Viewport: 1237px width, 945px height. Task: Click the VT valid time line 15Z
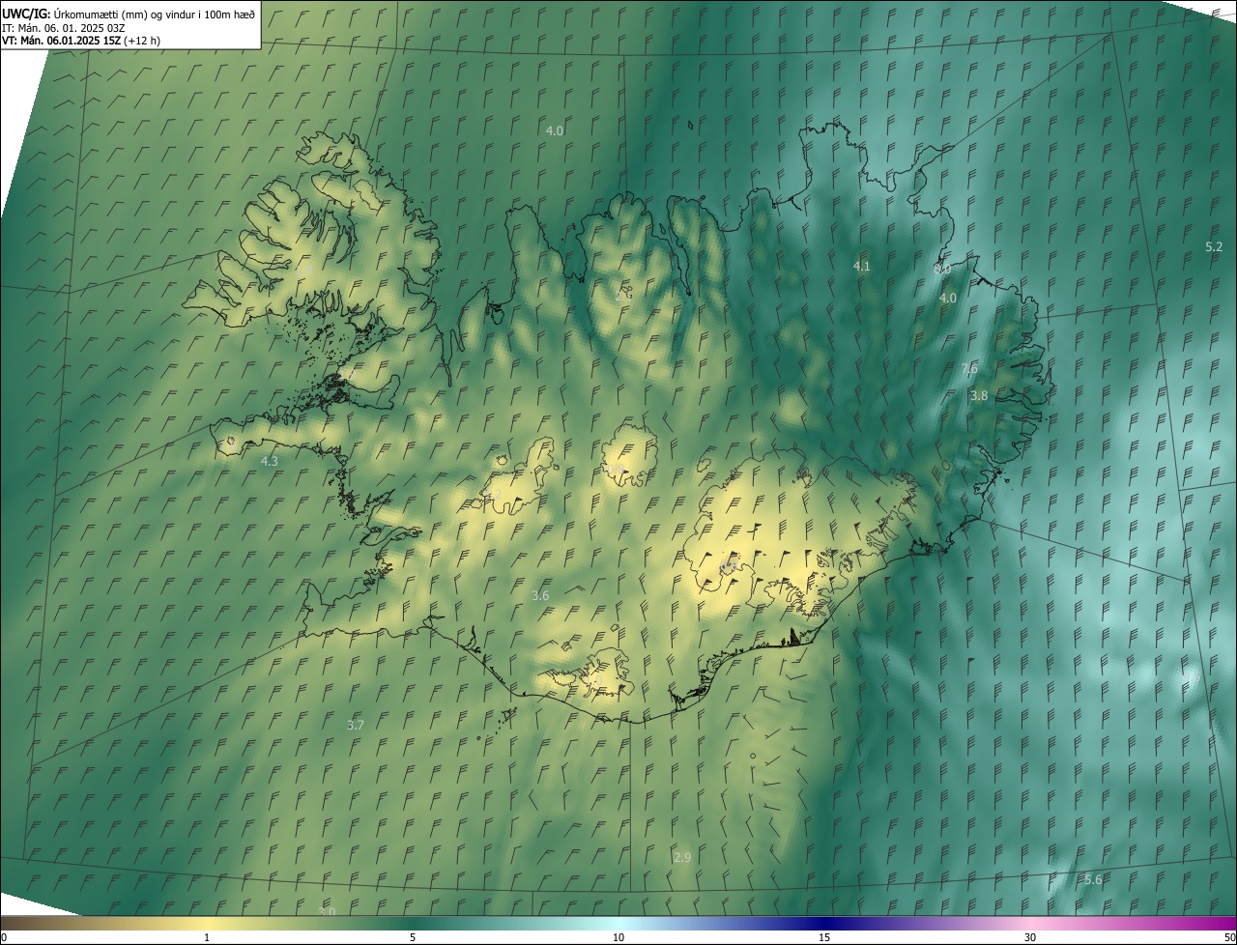tap(81, 41)
